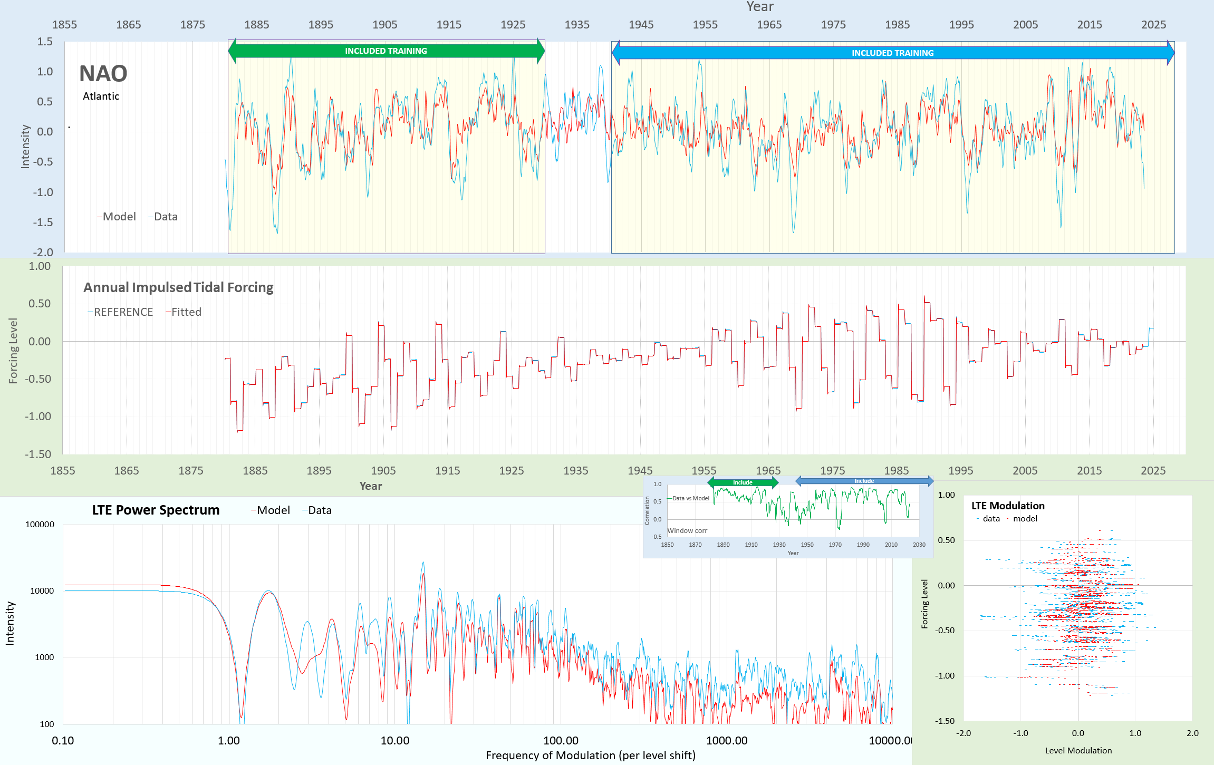1214x765 pixels.
Task: Click the green INCLUDED TRAINING arrow banner
Action: 386,51
